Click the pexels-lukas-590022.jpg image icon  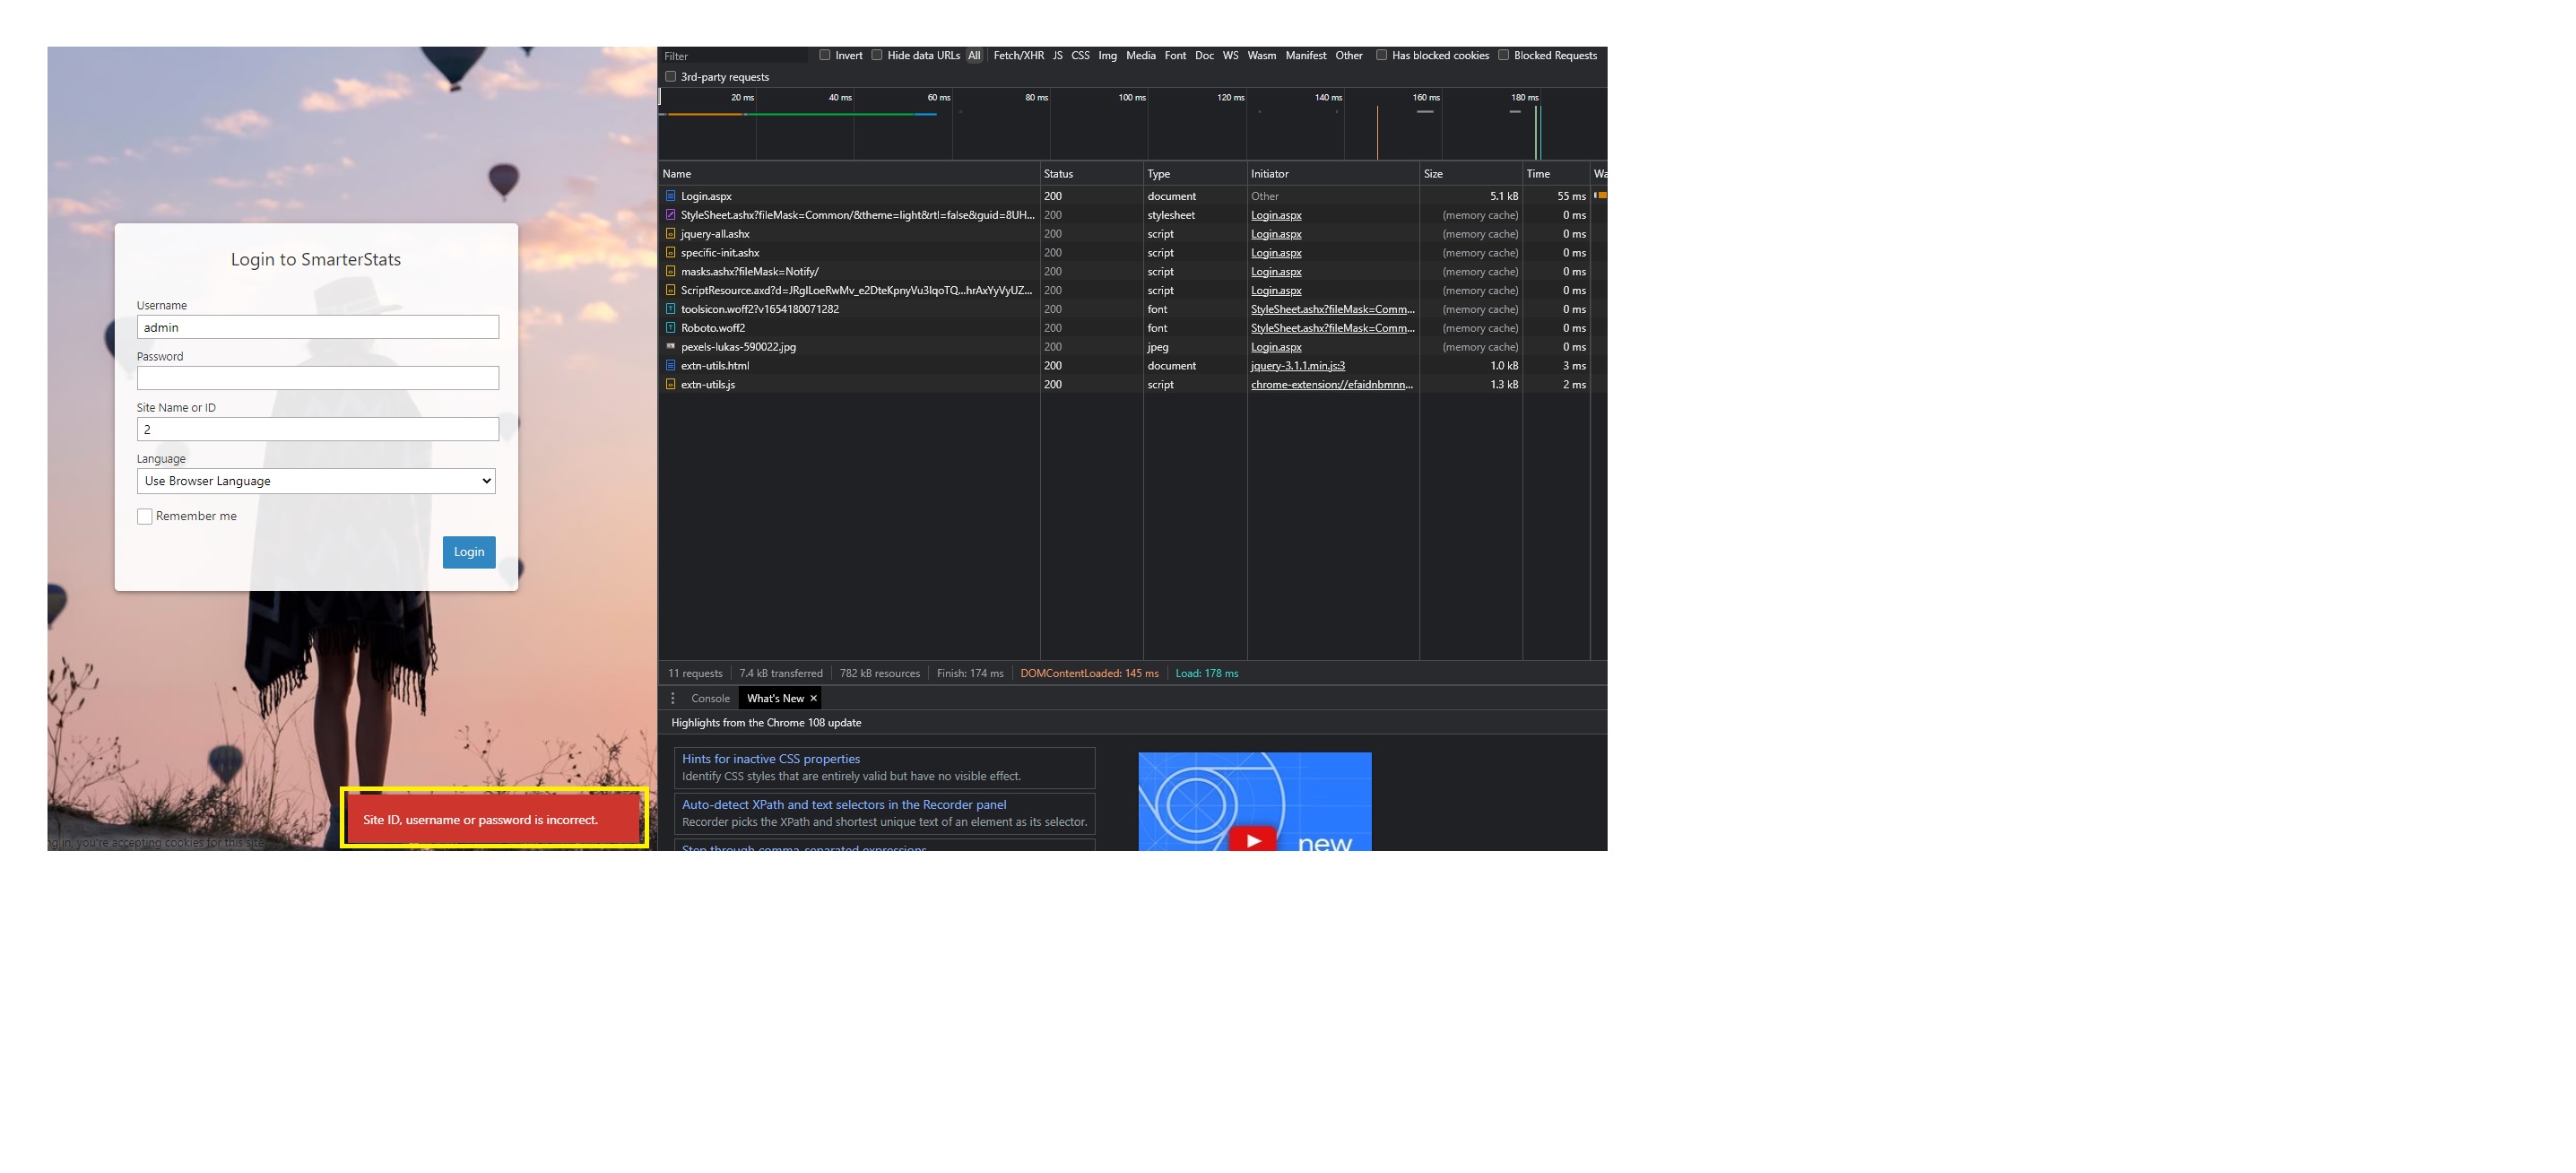(670, 347)
